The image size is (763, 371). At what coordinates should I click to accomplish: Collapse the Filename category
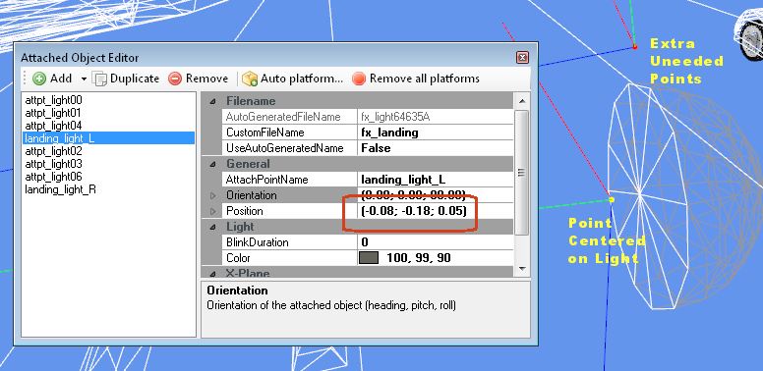click(x=212, y=101)
